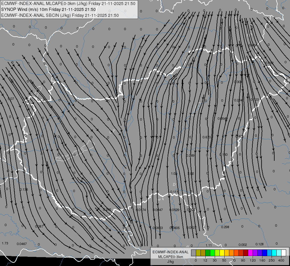The width and height of the screenshot is (290, 266).
Task: Click the map value '0.0863'
Action: [x=158, y=228]
